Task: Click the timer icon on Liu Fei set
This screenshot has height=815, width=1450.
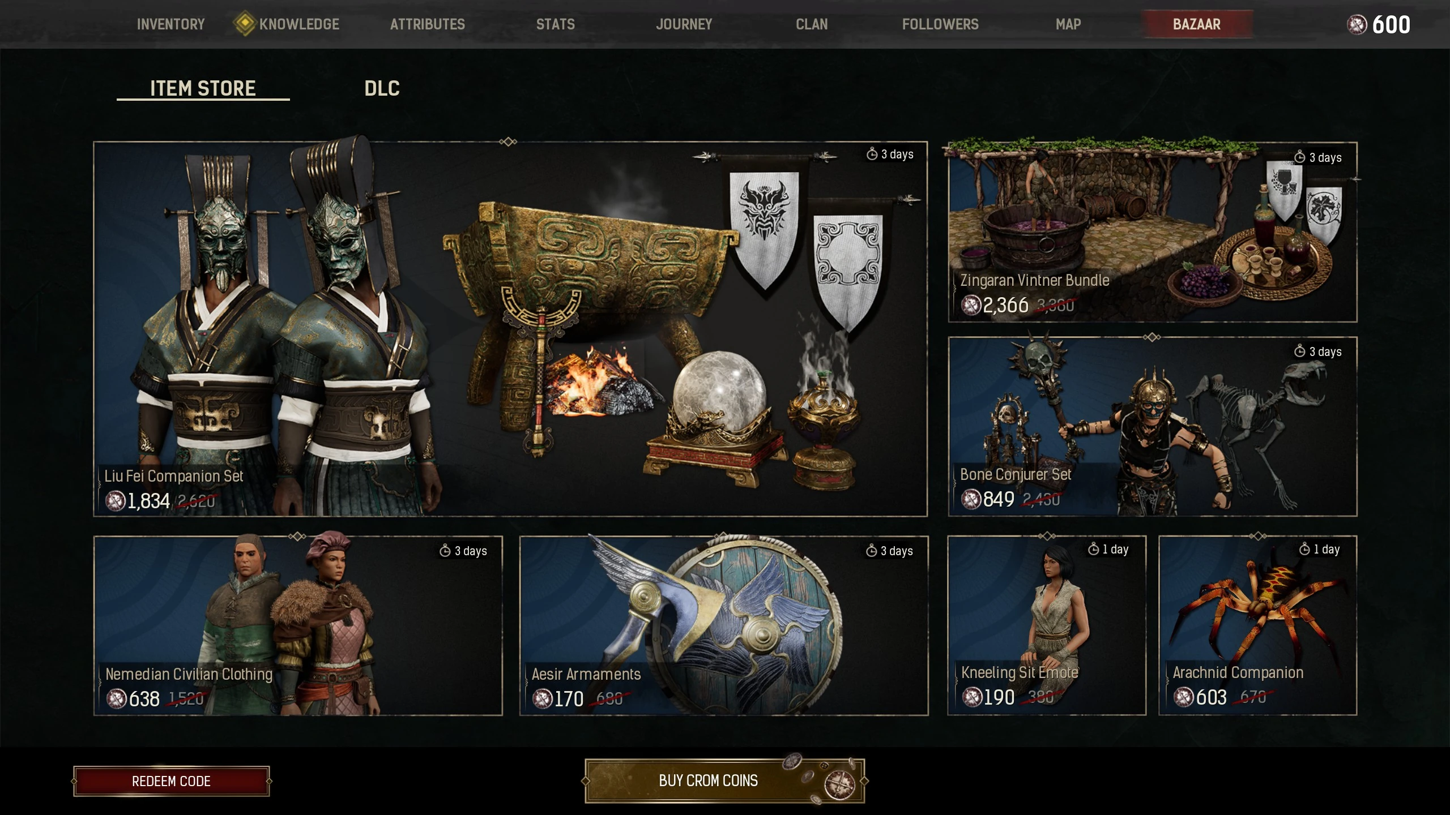Action: pyautogui.click(x=872, y=154)
